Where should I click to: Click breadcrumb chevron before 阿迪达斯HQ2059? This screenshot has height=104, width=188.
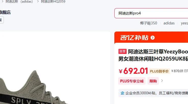coord(38,2)
